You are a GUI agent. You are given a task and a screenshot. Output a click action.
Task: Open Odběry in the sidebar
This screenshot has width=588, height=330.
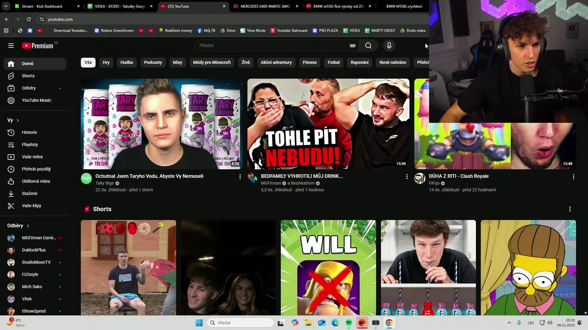point(35,88)
